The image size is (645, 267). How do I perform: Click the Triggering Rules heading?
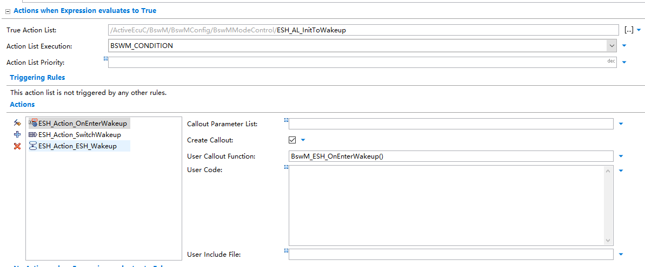tap(37, 78)
